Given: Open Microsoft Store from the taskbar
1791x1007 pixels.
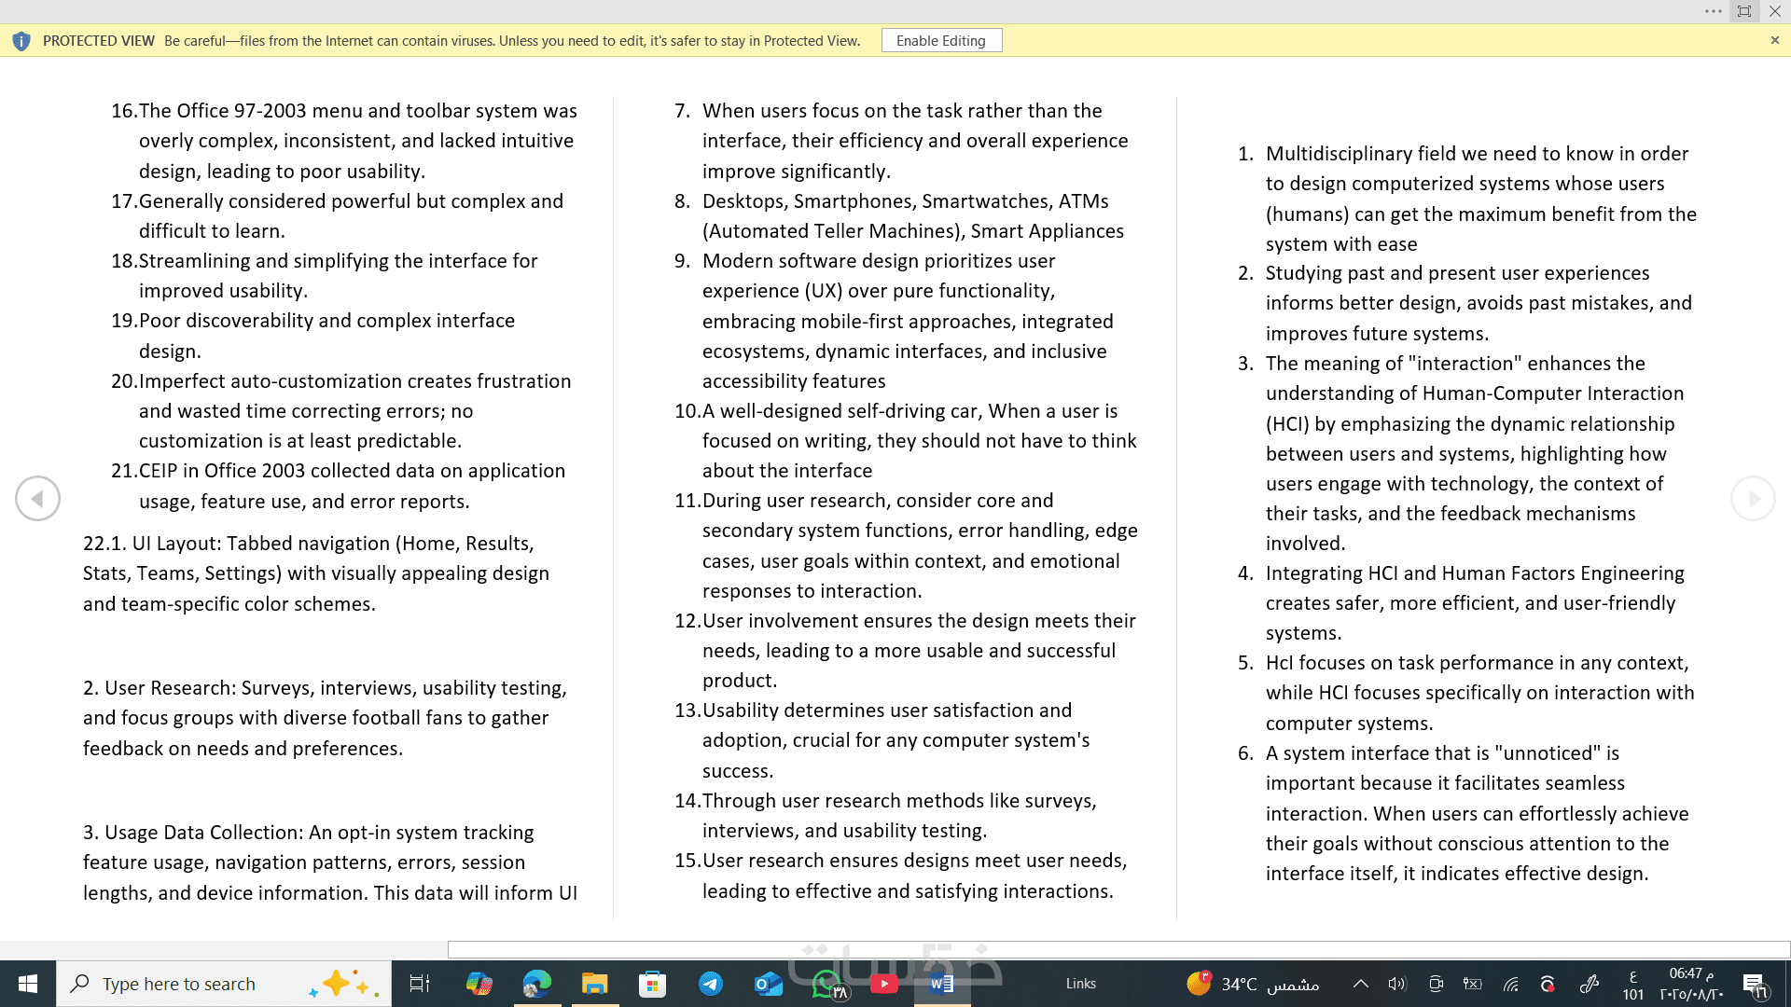Looking at the screenshot, I should click(652, 984).
